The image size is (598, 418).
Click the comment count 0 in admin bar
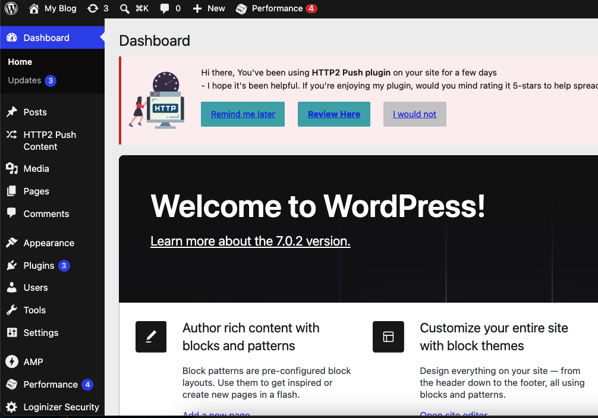coord(178,8)
